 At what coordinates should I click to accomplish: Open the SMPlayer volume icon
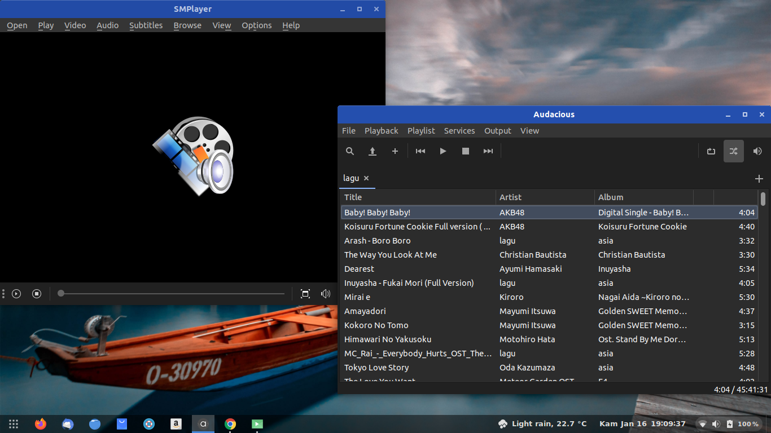(x=326, y=294)
